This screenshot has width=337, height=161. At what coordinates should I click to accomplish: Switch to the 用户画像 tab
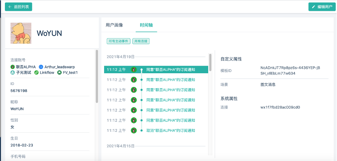click(114, 25)
